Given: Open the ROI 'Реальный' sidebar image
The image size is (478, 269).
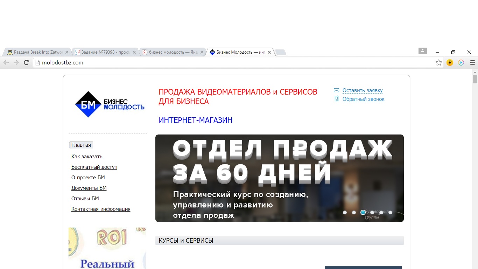Looking at the screenshot, I should (107, 248).
